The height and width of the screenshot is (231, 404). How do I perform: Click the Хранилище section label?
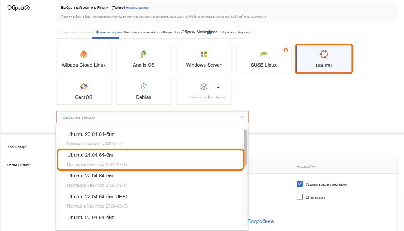[17, 147]
